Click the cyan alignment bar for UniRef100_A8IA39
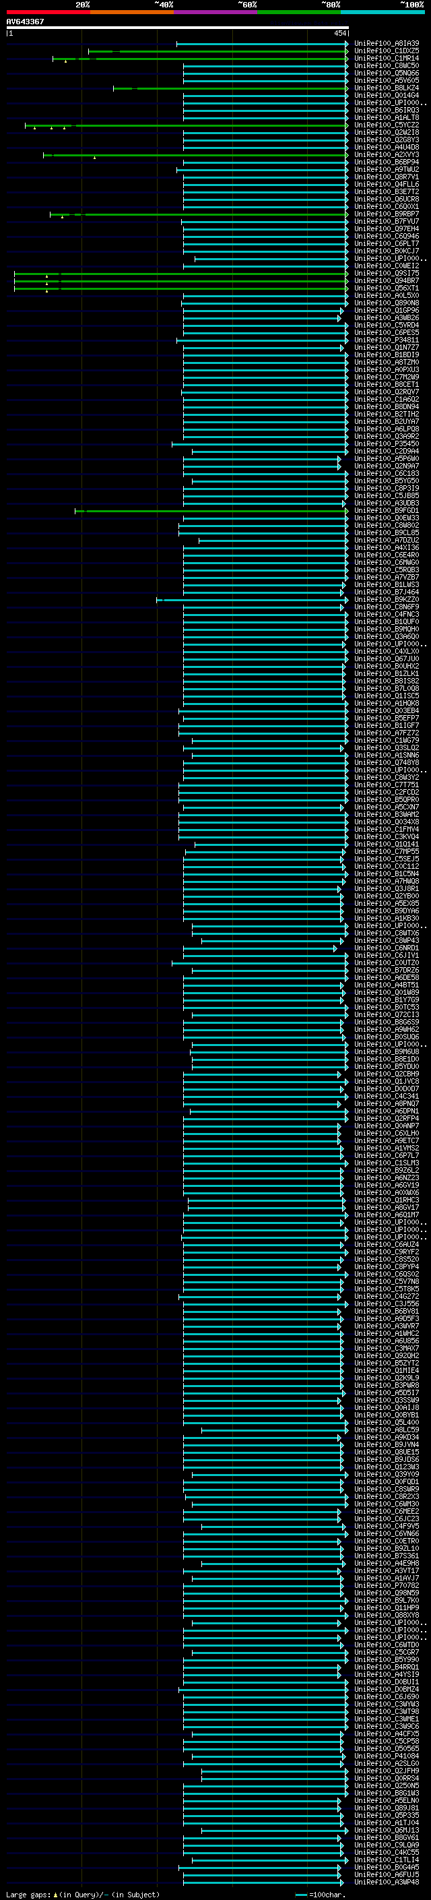Screen dimensions: 431x1900 [x=262, y=44]
